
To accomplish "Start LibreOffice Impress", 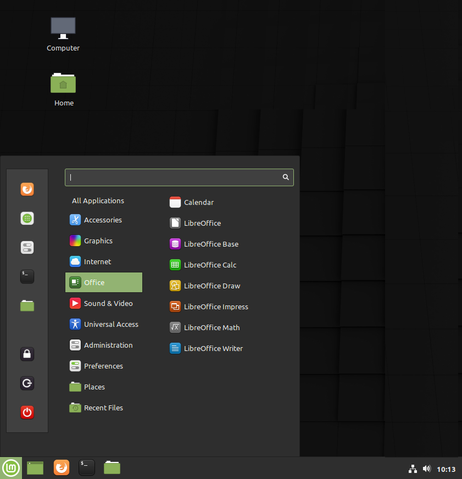I will (215, 307).
